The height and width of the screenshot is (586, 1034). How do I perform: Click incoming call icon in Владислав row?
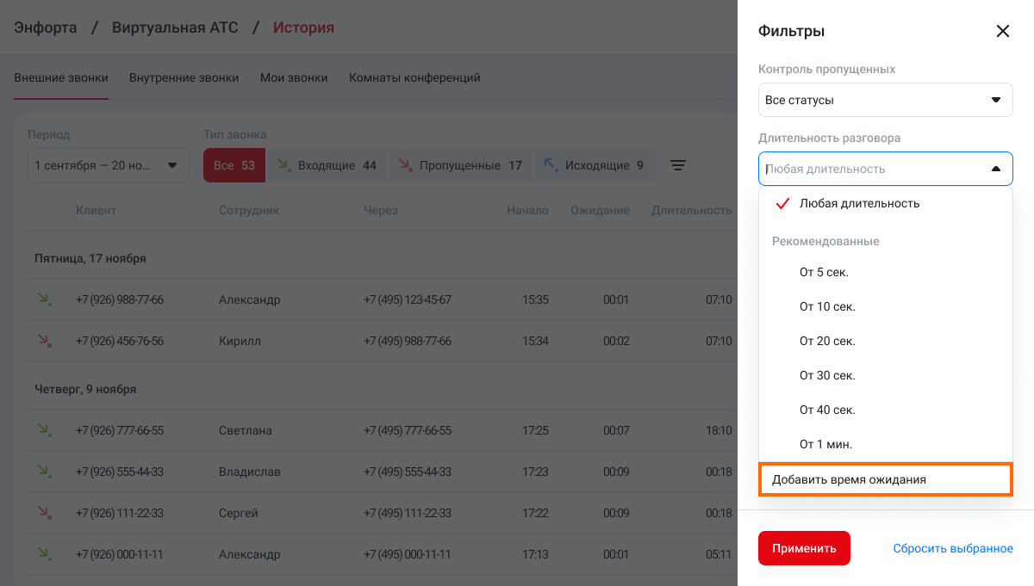[43, 472]
